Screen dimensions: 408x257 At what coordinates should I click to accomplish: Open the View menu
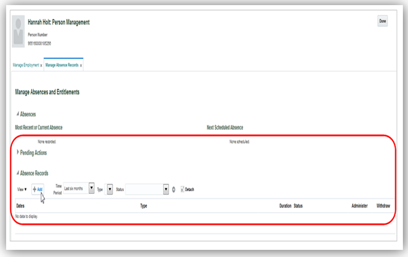tap(22, 189)
